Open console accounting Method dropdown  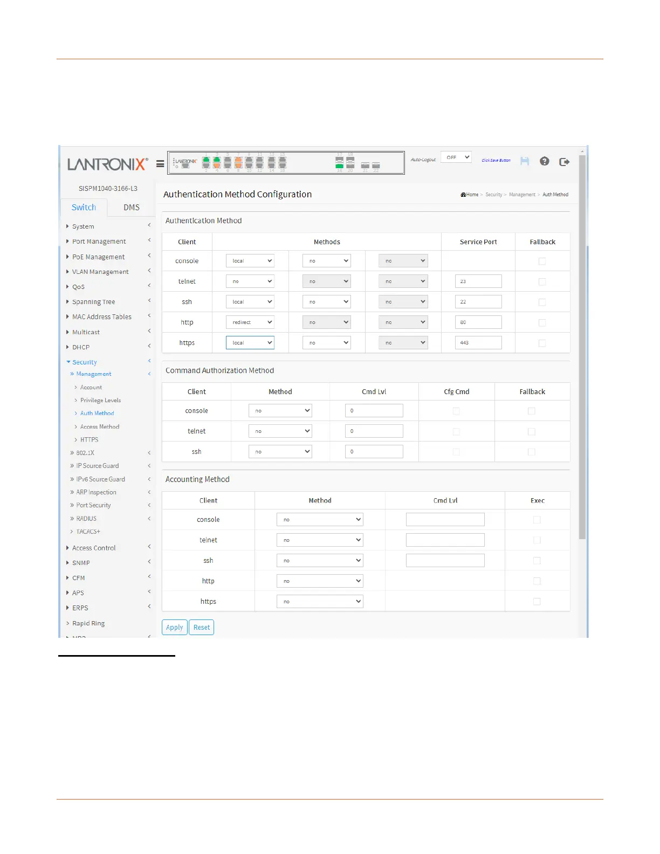320,520
